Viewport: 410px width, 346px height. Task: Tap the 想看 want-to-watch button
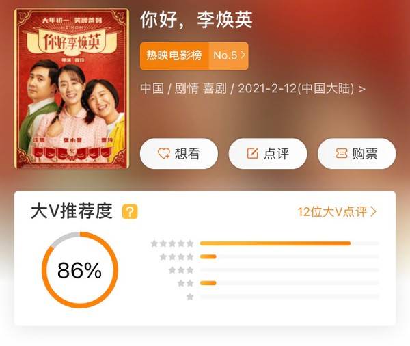pyautogui.click(x=179, y=154)
